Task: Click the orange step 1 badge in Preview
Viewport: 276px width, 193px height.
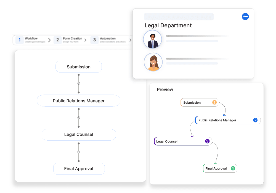Action: (x=214, y=102)
